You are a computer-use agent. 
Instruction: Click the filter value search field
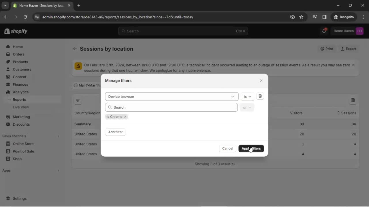(172, 107)
